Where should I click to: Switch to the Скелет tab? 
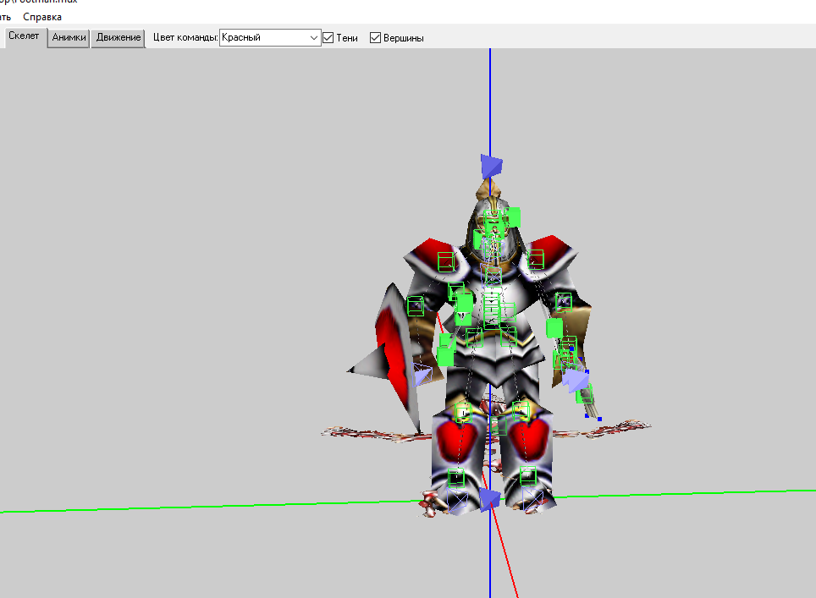pos(24,36)
